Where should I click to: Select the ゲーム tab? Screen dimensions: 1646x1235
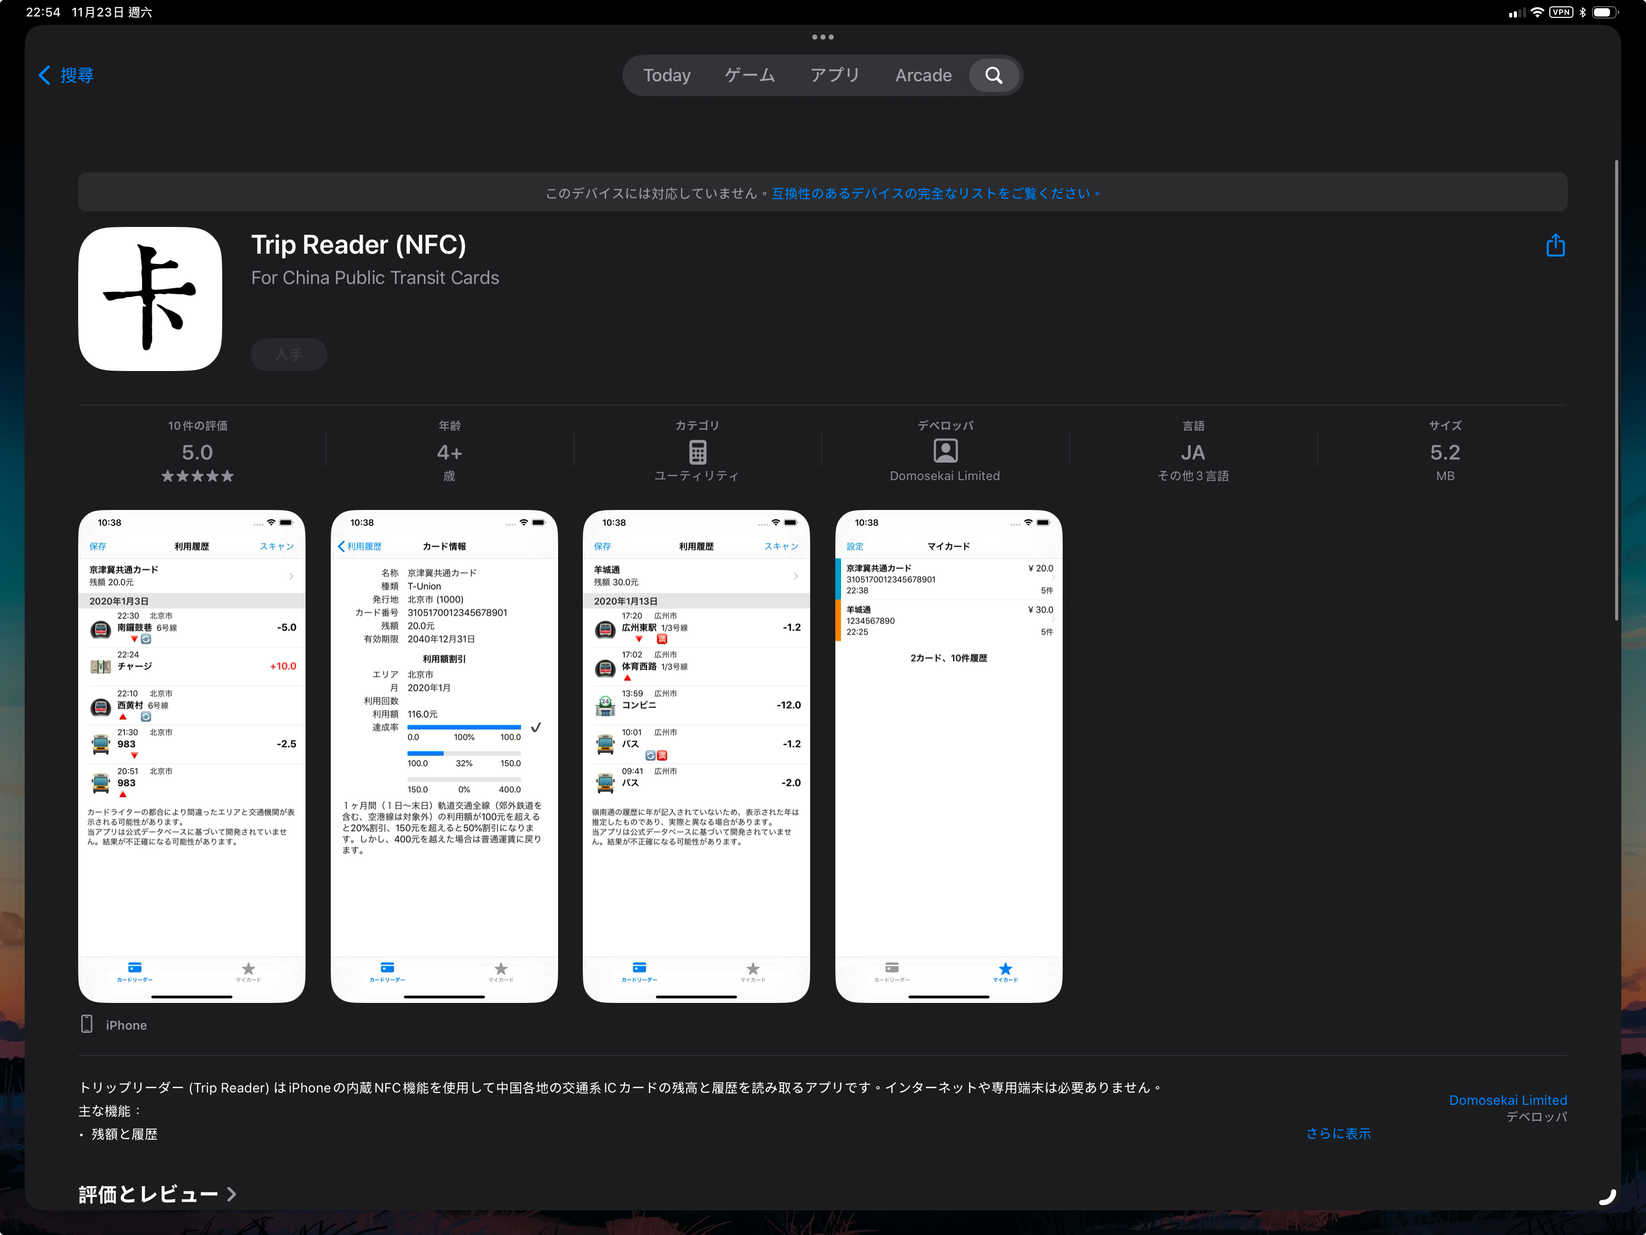click(x=749, y=75)
